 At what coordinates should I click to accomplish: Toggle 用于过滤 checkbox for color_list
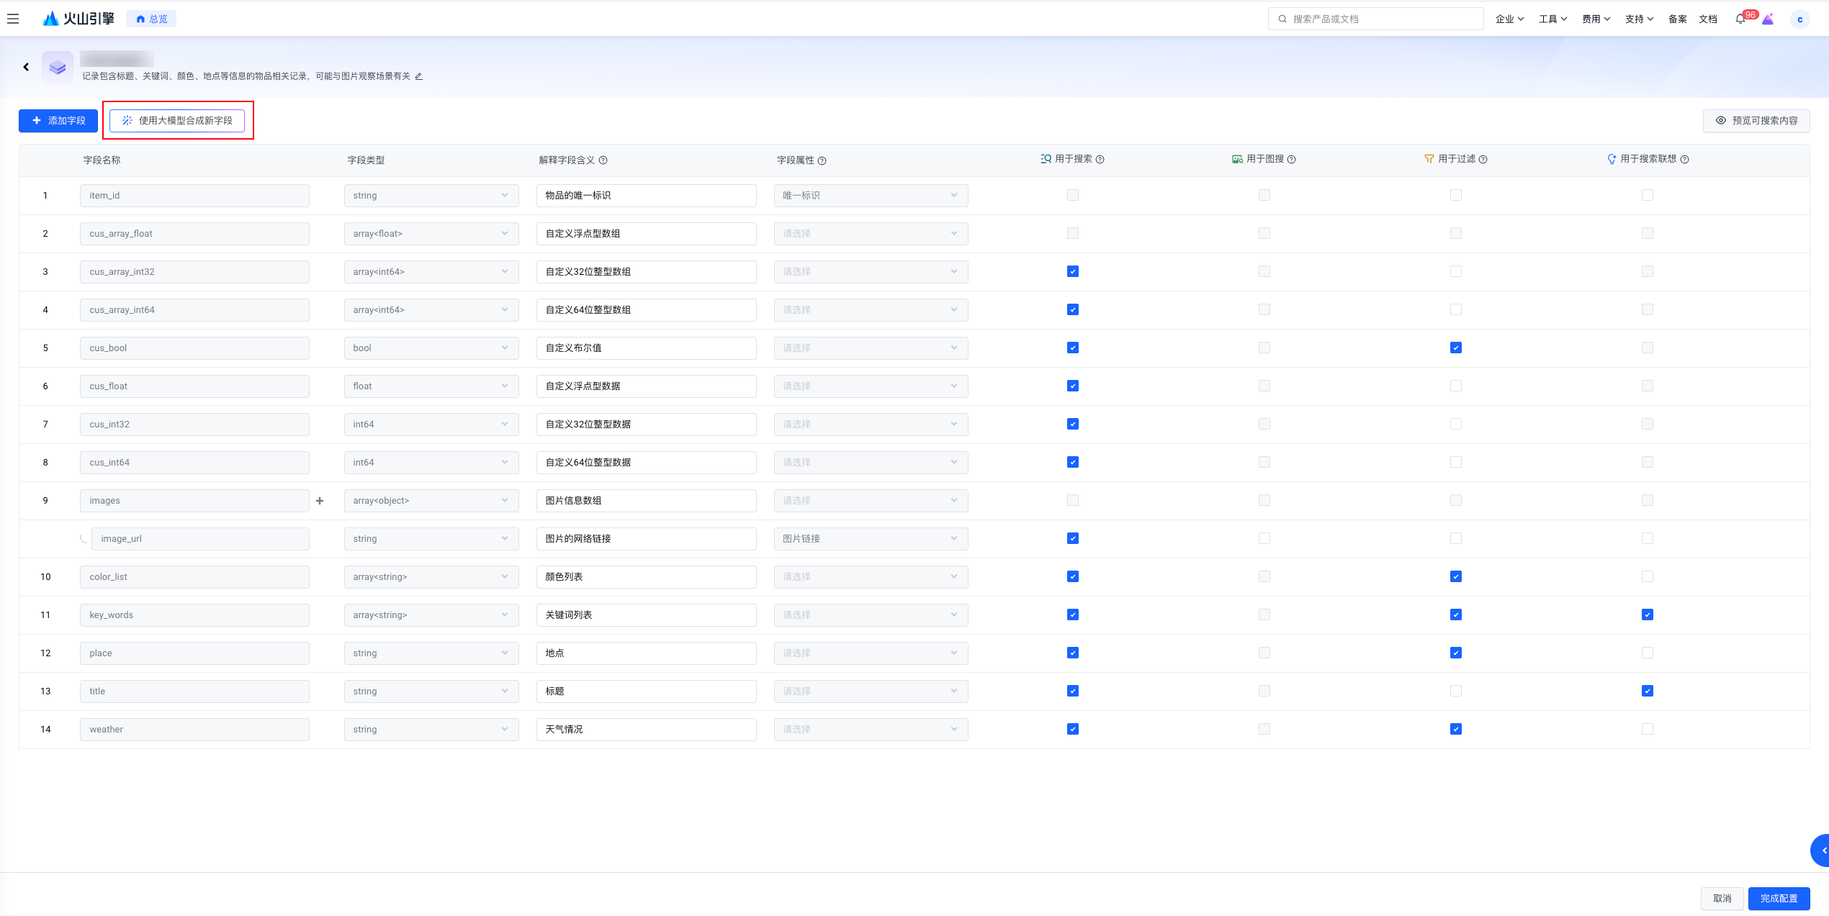1456,577
